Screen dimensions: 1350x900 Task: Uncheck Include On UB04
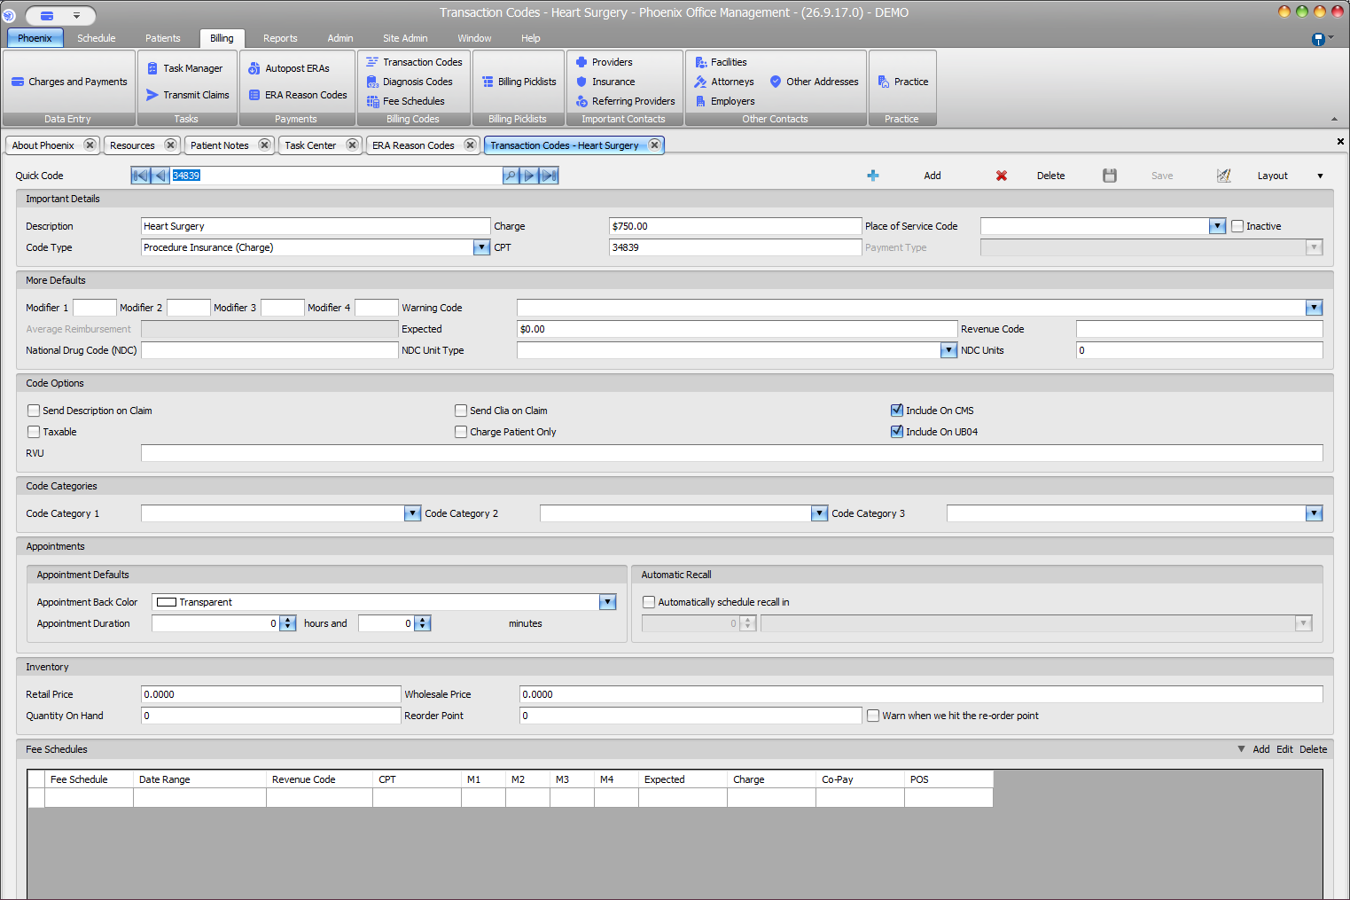click(897, 432)
